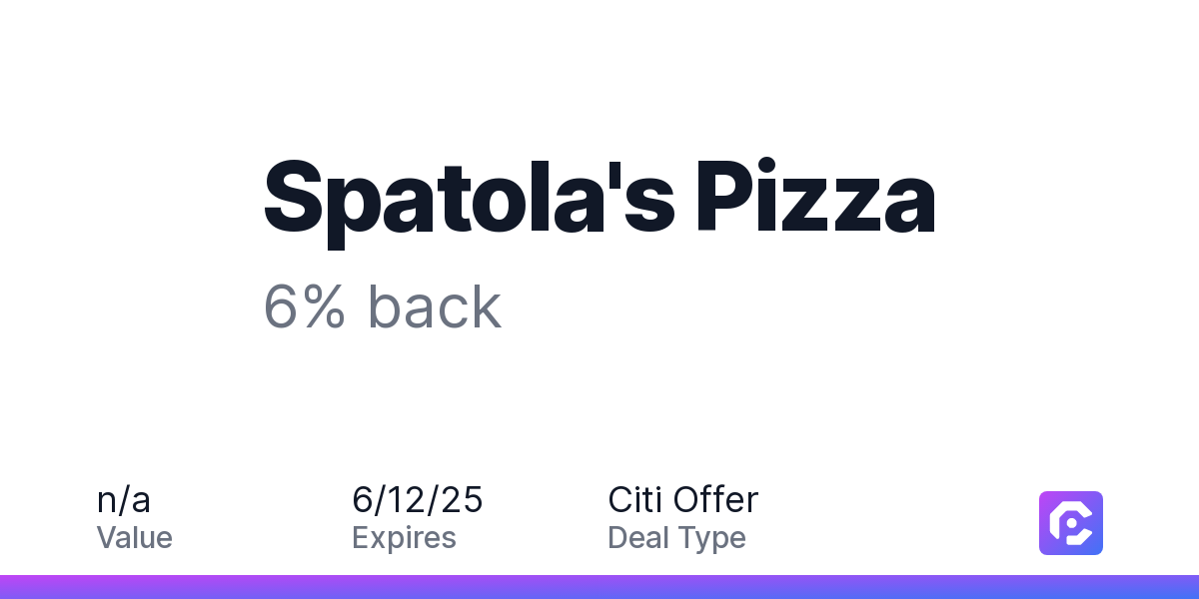Click the middle of the gradient bar
The width and height of the screenshot is (1199, 599).
pos(599,587)
